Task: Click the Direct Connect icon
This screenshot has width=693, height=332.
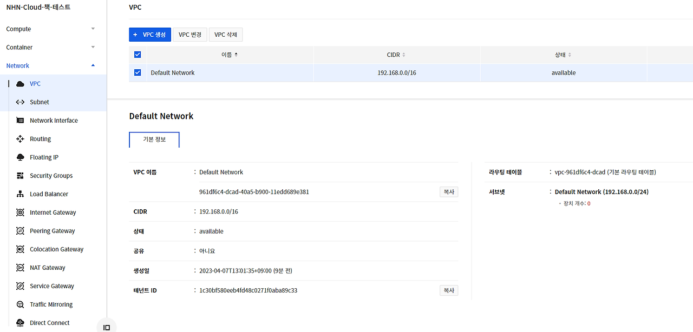Action: pos(20,323)
